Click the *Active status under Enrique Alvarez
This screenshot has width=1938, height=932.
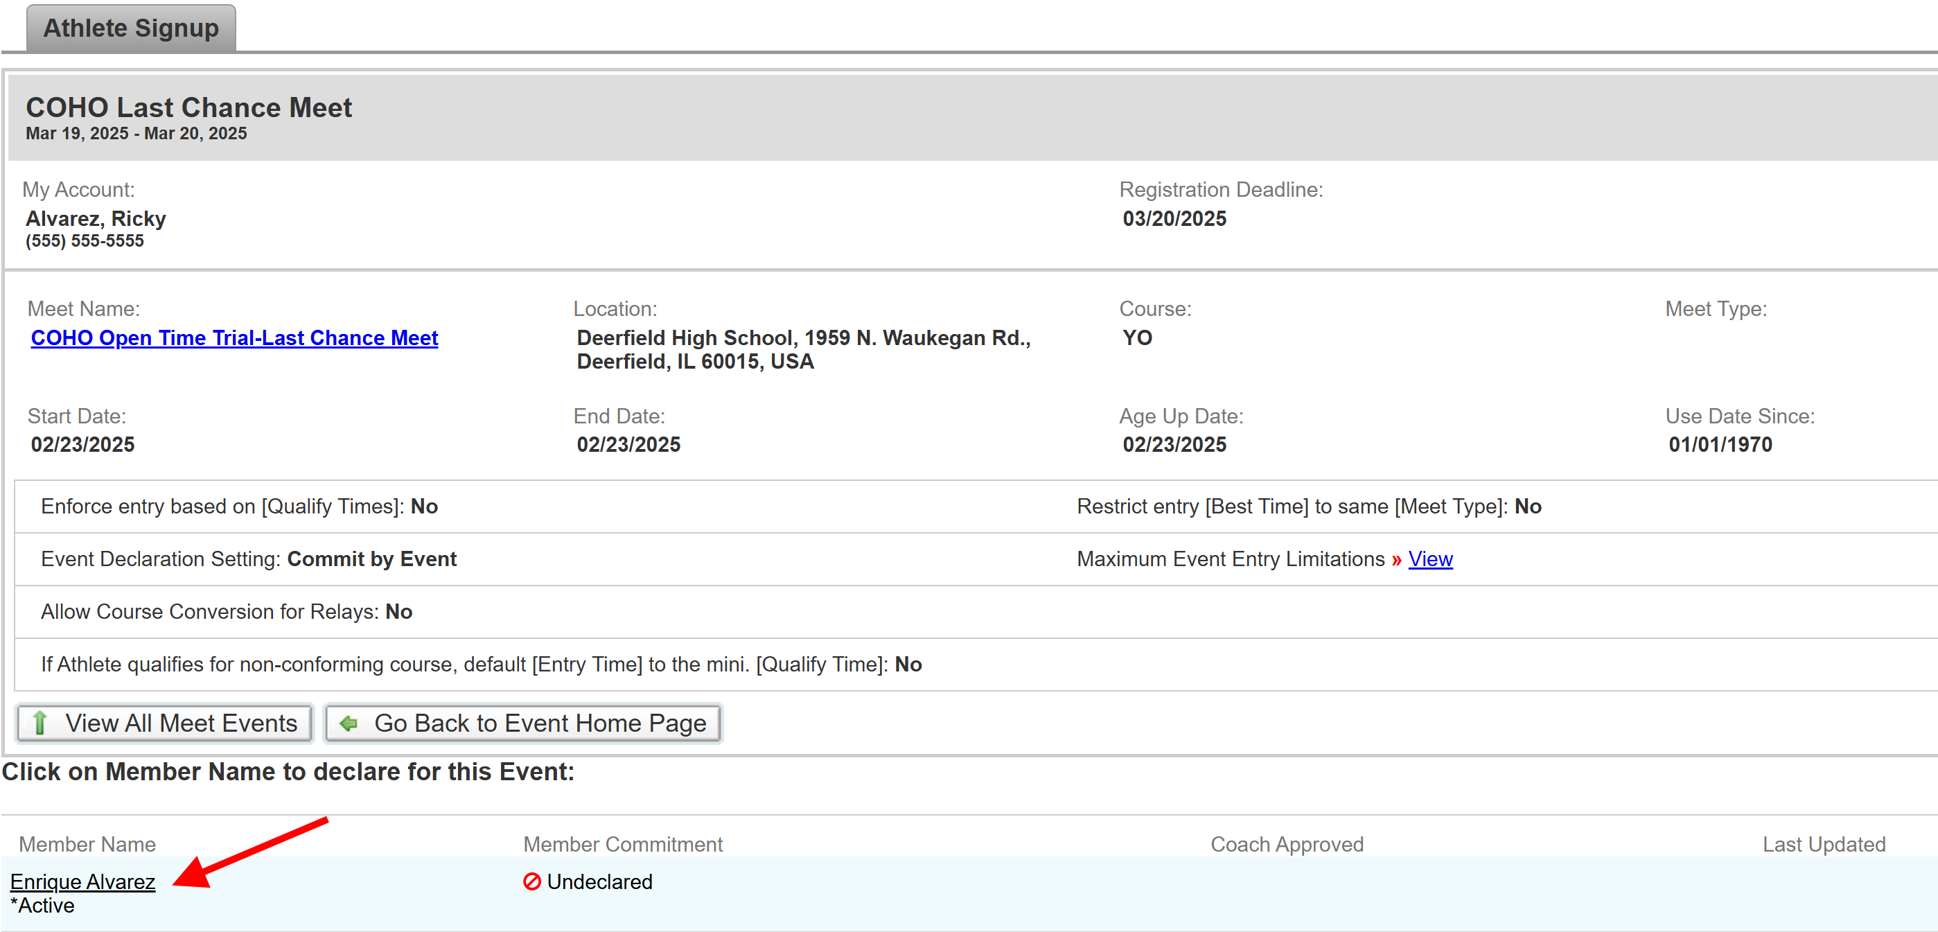tap(42, 906)
